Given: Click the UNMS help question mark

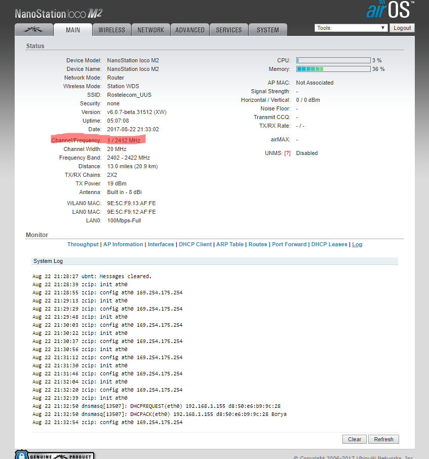Looking at the screenshot, I should pyautogui.click(x=287, y=153).
